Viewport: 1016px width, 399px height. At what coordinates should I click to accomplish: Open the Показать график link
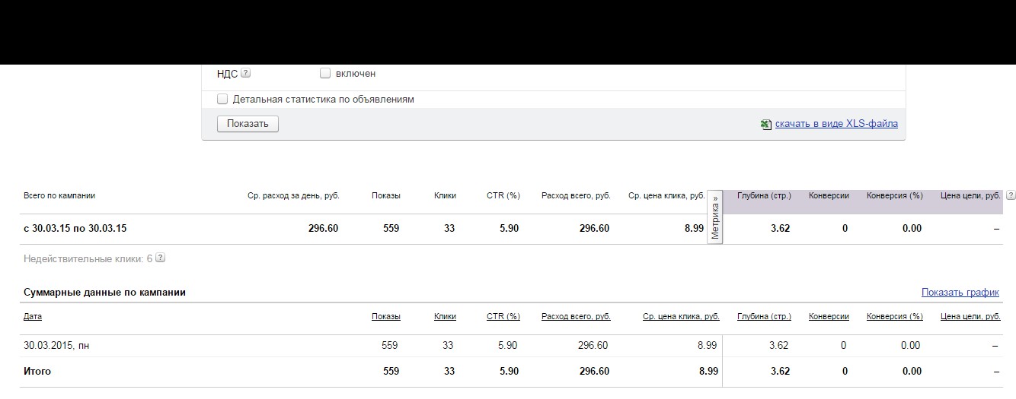coord(960,293)
